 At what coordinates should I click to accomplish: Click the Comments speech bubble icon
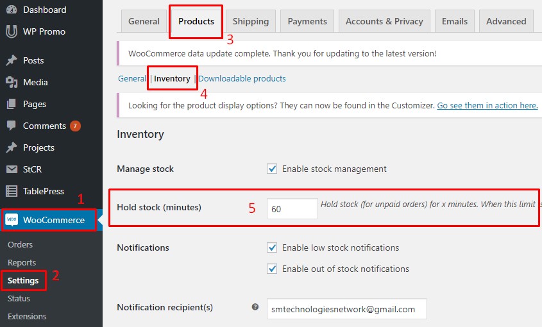[12, 126]
